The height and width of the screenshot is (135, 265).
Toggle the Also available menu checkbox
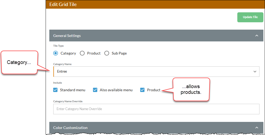95,90
